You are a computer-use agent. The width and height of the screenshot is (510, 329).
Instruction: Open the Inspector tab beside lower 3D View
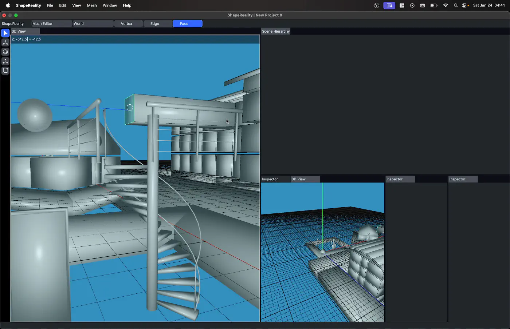click(x=270, y=179)
